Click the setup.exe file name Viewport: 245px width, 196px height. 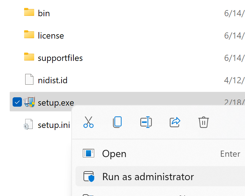56,103
